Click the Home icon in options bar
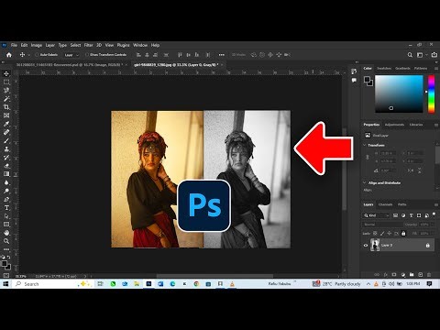Image resolution: width=440 pixels, height=330 pixels. (x=9, y=55)
